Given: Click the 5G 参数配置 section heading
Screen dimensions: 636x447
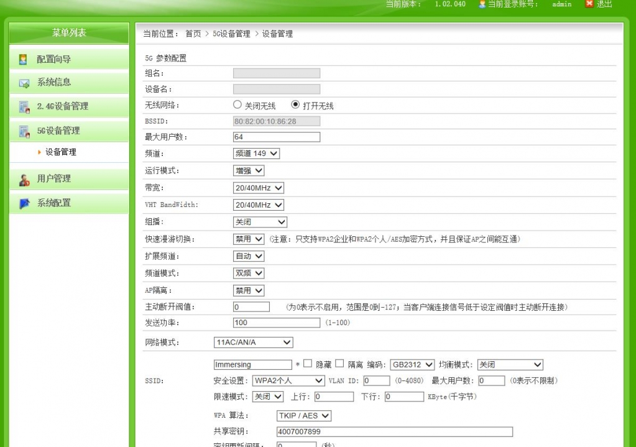Looking at the screenshot, I should click(165, 58).
